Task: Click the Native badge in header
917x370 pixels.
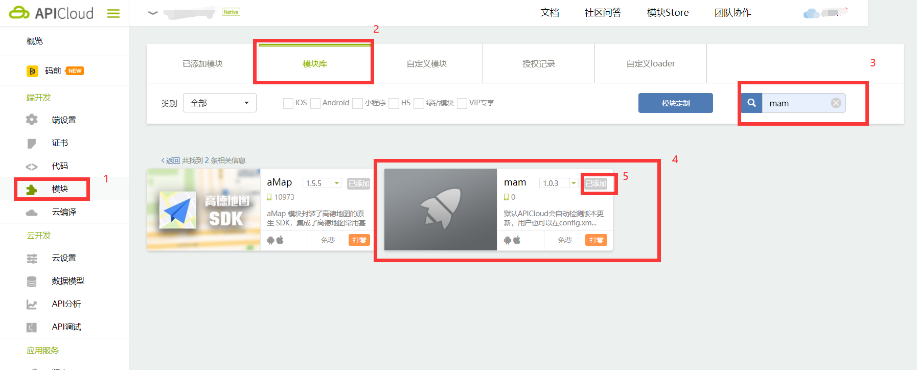Action: (231, 12)
